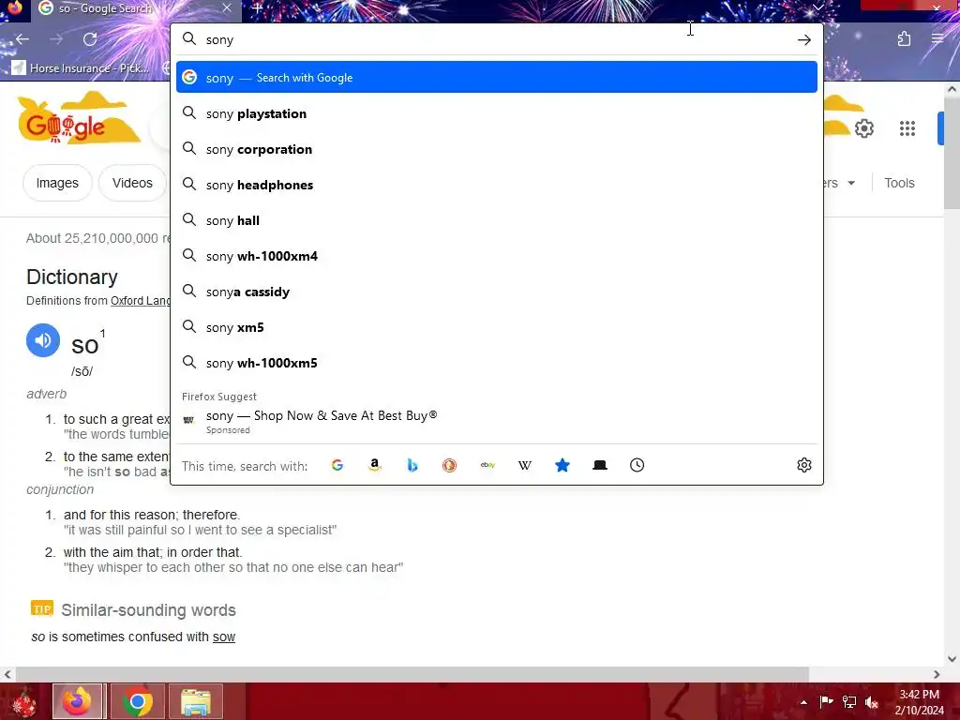Search with DuckDuckGo one-off engine icon
Image resolution: width=960 pixels, height=720 pixels.
click(x=449, y=465)
